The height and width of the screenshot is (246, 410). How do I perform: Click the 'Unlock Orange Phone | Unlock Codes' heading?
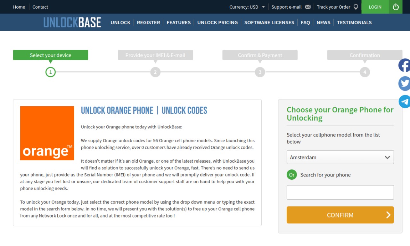(144, 111)
